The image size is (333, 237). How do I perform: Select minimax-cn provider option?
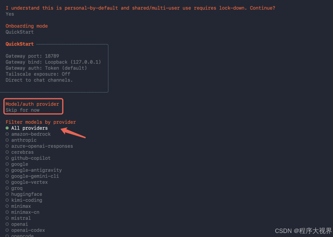[x=25, y=212]
